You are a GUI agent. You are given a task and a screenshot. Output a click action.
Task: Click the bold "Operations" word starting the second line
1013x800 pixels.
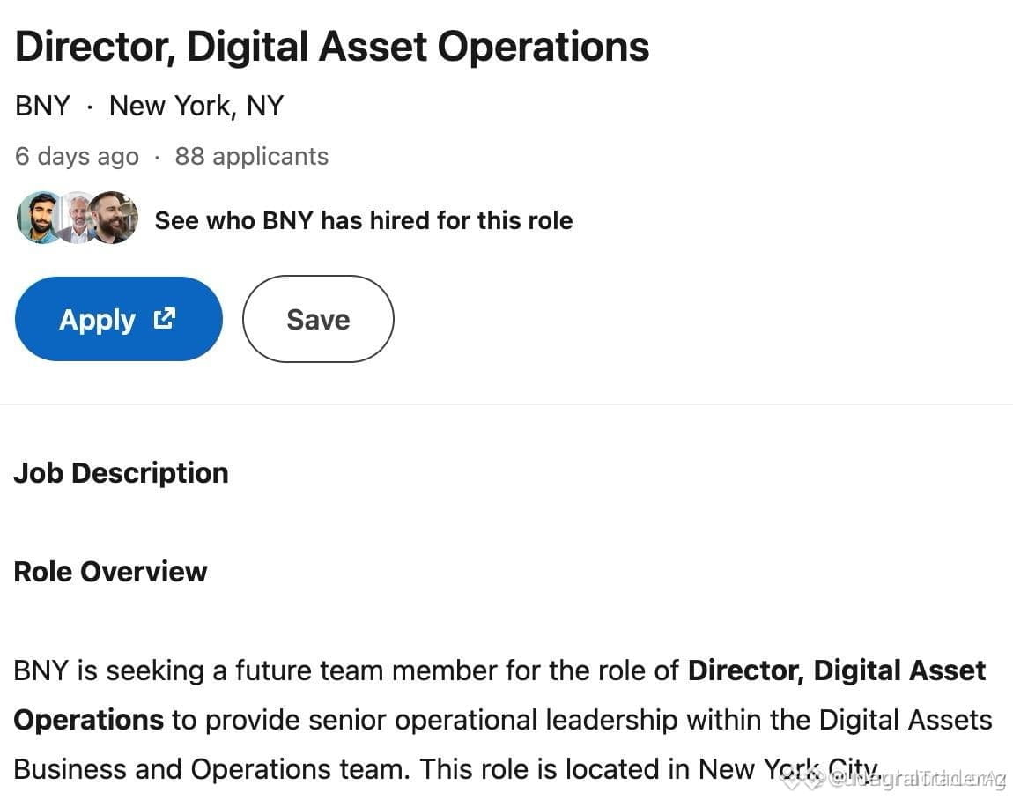tap(88, 721)
